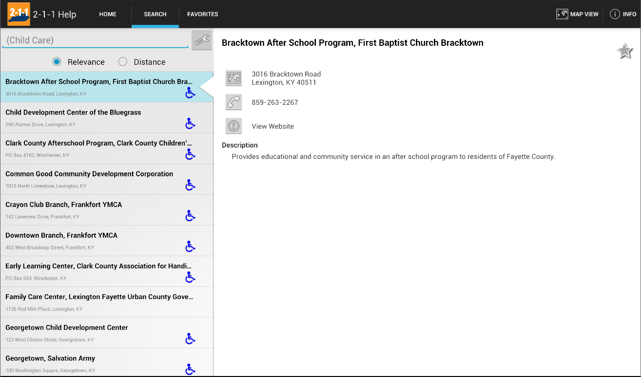Open Downtown Branch, Frankfort YMCA
Screen dimensions: 641x377
pos(107,240)
